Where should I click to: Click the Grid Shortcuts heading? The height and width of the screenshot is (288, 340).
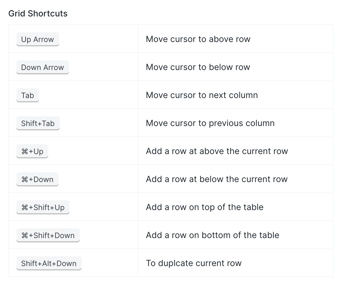click(38, 13)
